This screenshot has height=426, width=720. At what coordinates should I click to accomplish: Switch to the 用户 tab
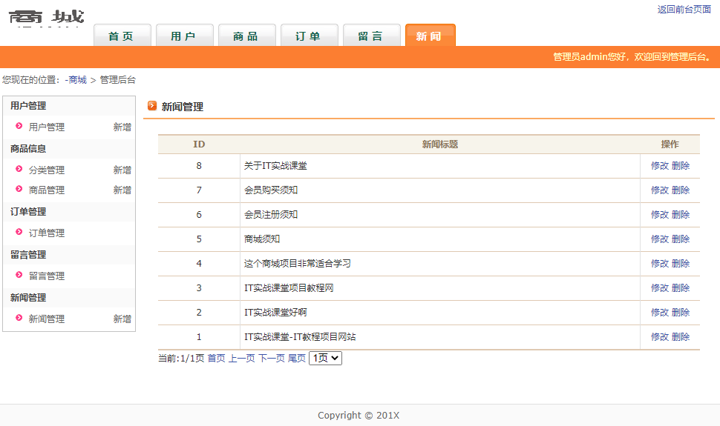185,36
